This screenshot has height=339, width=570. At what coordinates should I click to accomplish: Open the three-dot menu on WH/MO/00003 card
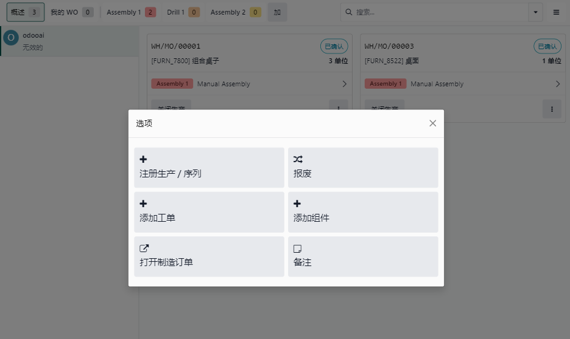click(x=552, y=109)
